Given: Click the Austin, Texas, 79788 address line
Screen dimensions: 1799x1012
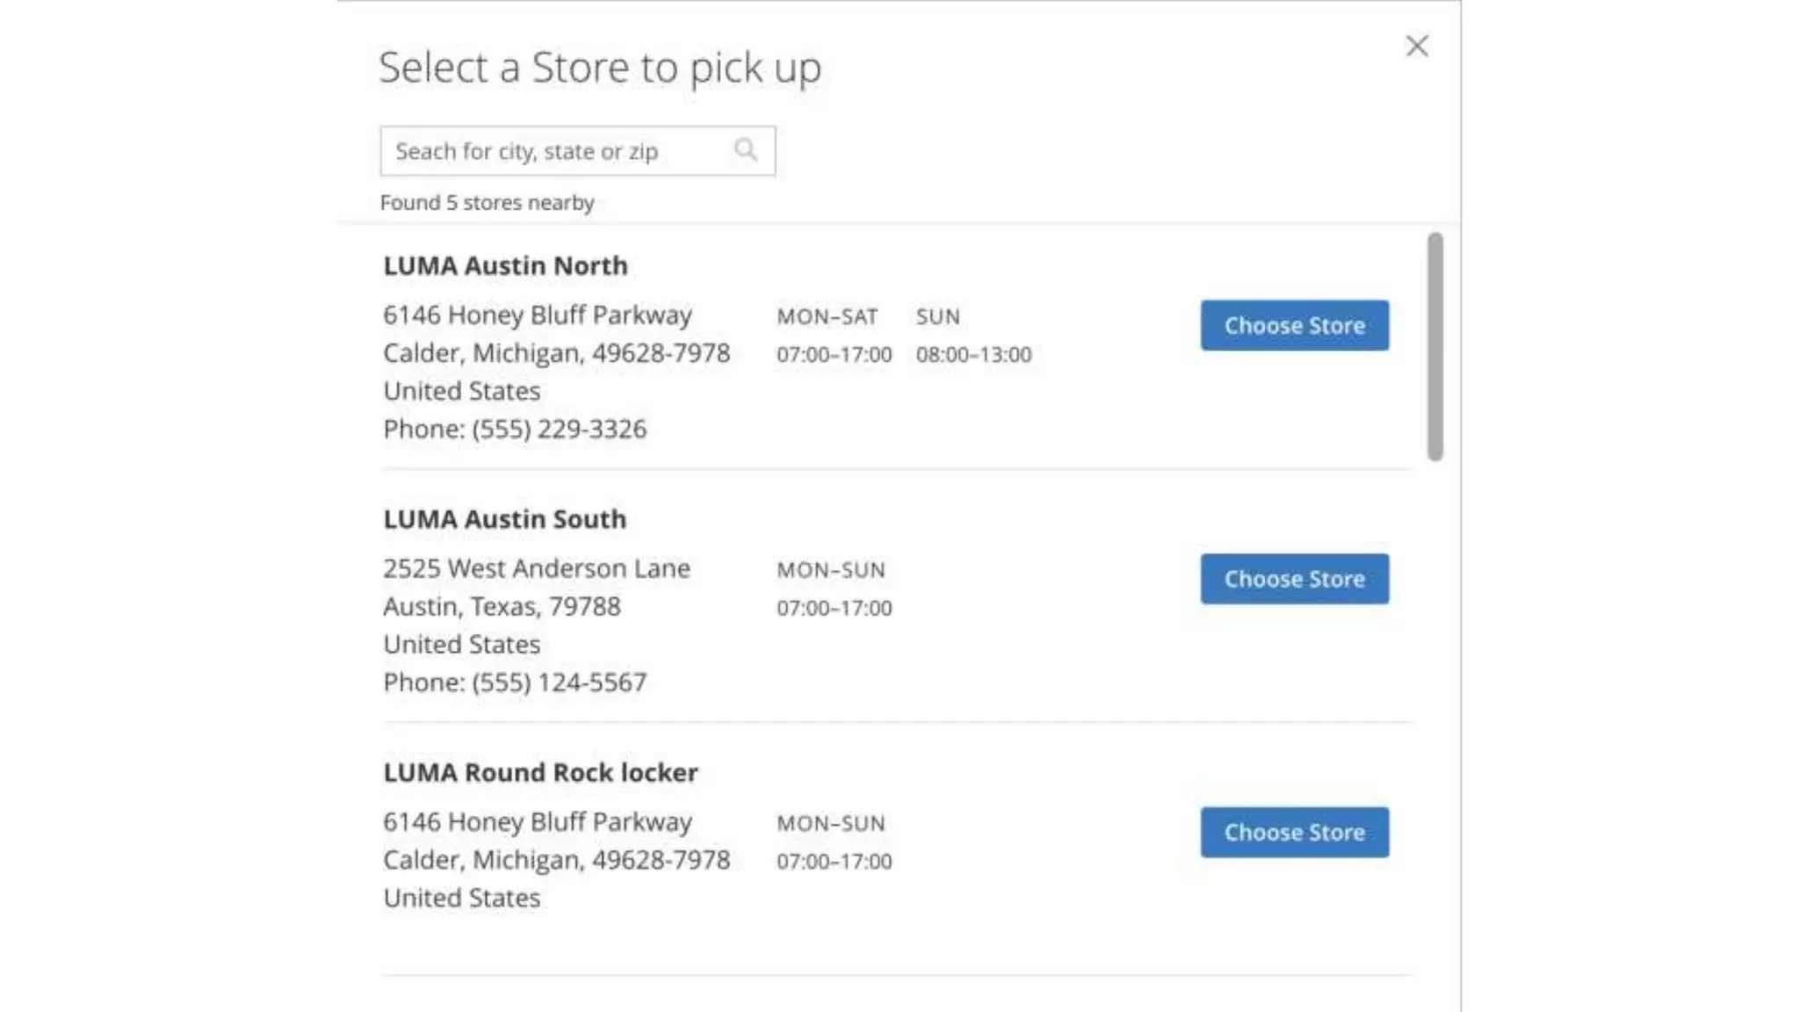Looking at the screenshot, I should pos(502,606).
